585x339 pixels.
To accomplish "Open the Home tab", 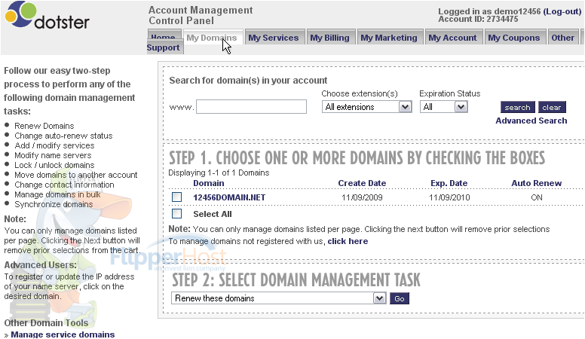I will [x=163, y=36].
